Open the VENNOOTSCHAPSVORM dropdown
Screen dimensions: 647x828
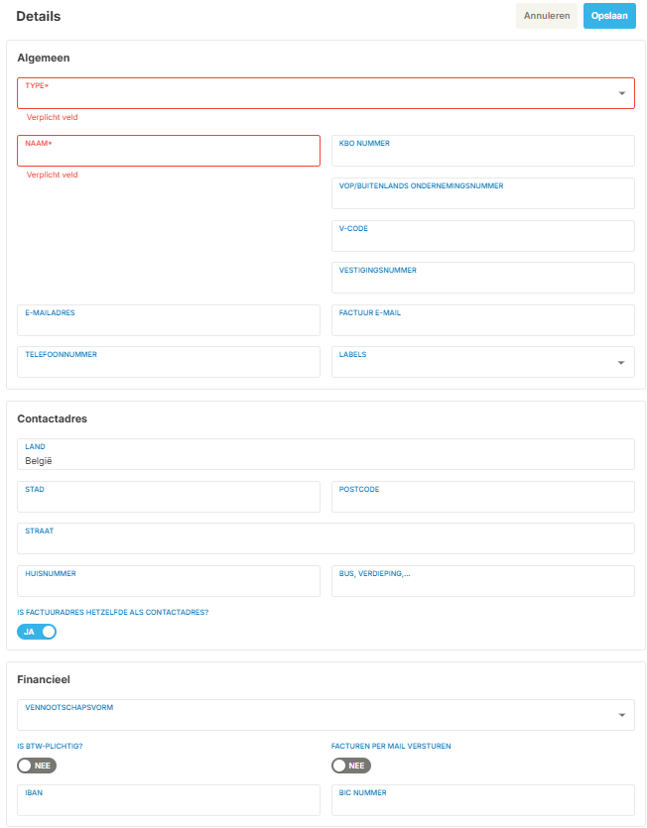click(x=325, y=715)
